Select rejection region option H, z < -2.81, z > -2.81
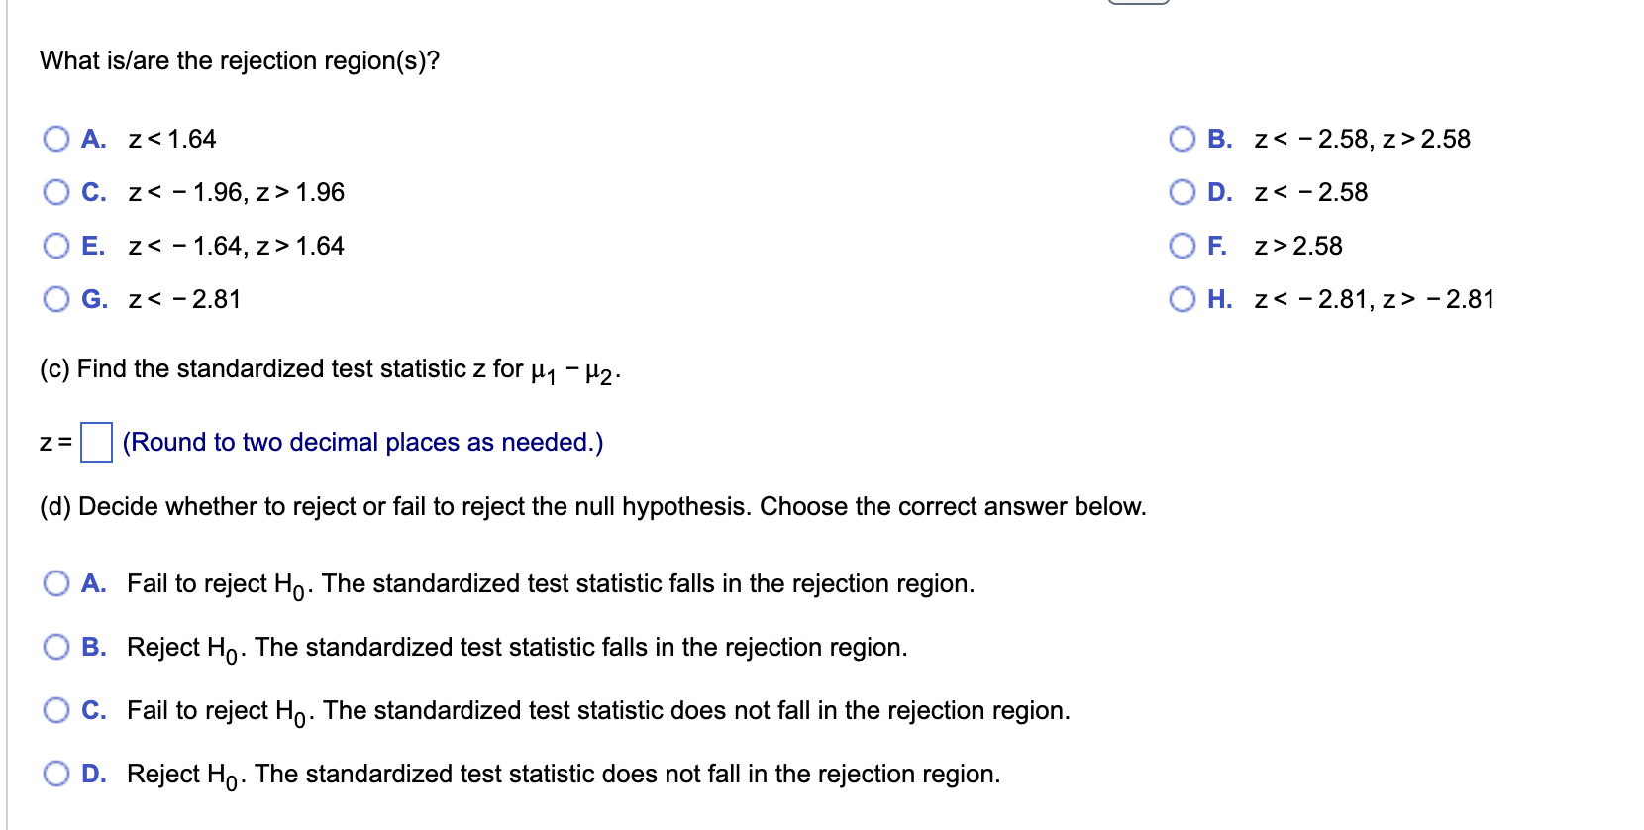The width and height of the screenshot is (1644, 830). point(1182,300)
